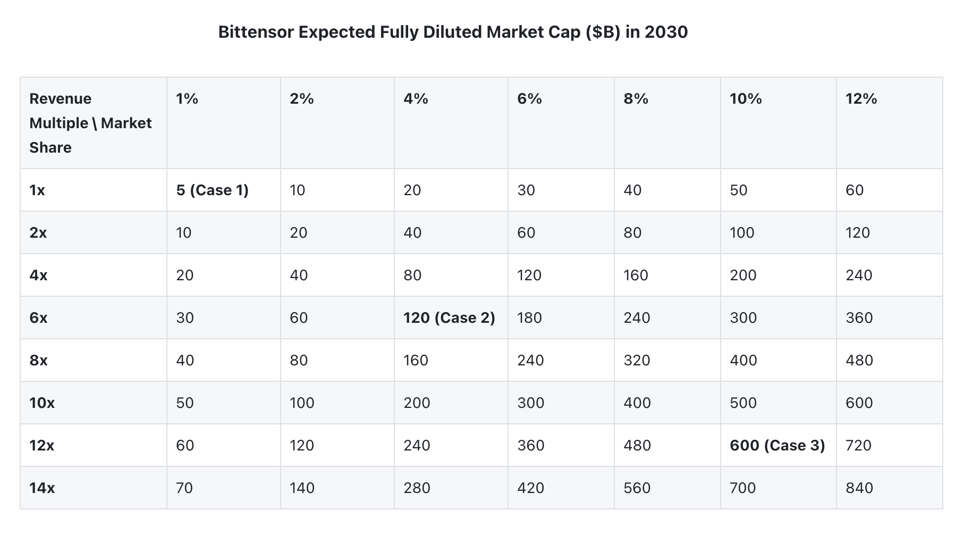Click the 840 value cell
Viewport: 963px width, 543px height.
tap(859, 488)
